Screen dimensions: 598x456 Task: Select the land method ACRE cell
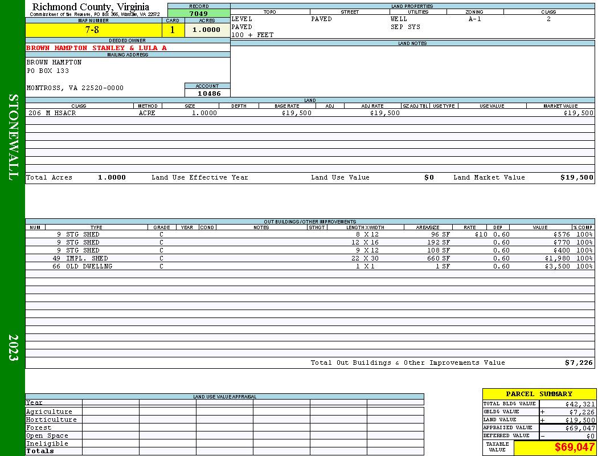(x=147, y=113)
